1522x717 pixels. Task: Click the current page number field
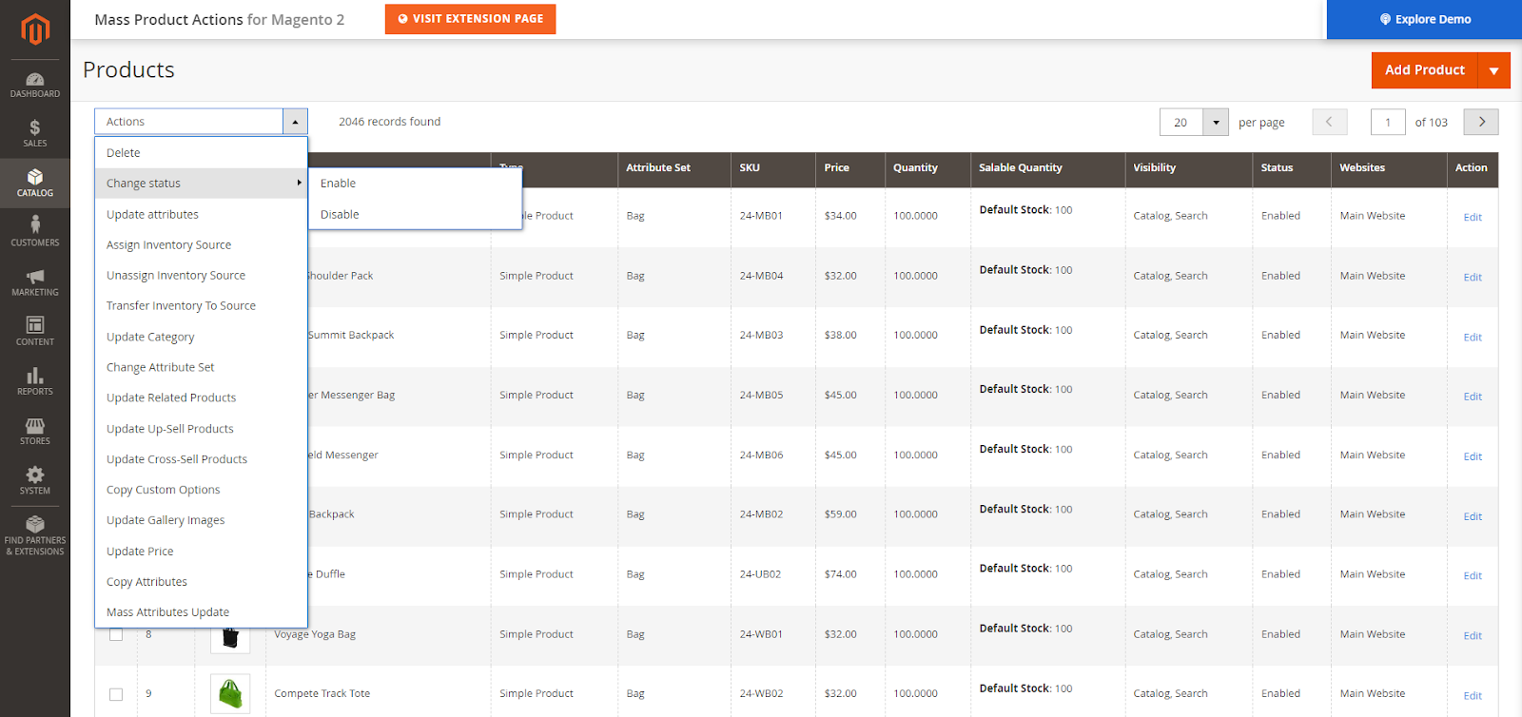click(x=1388, y=122)
